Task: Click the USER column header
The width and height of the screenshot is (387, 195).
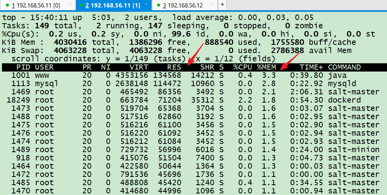Action: [x=44, y=67]
